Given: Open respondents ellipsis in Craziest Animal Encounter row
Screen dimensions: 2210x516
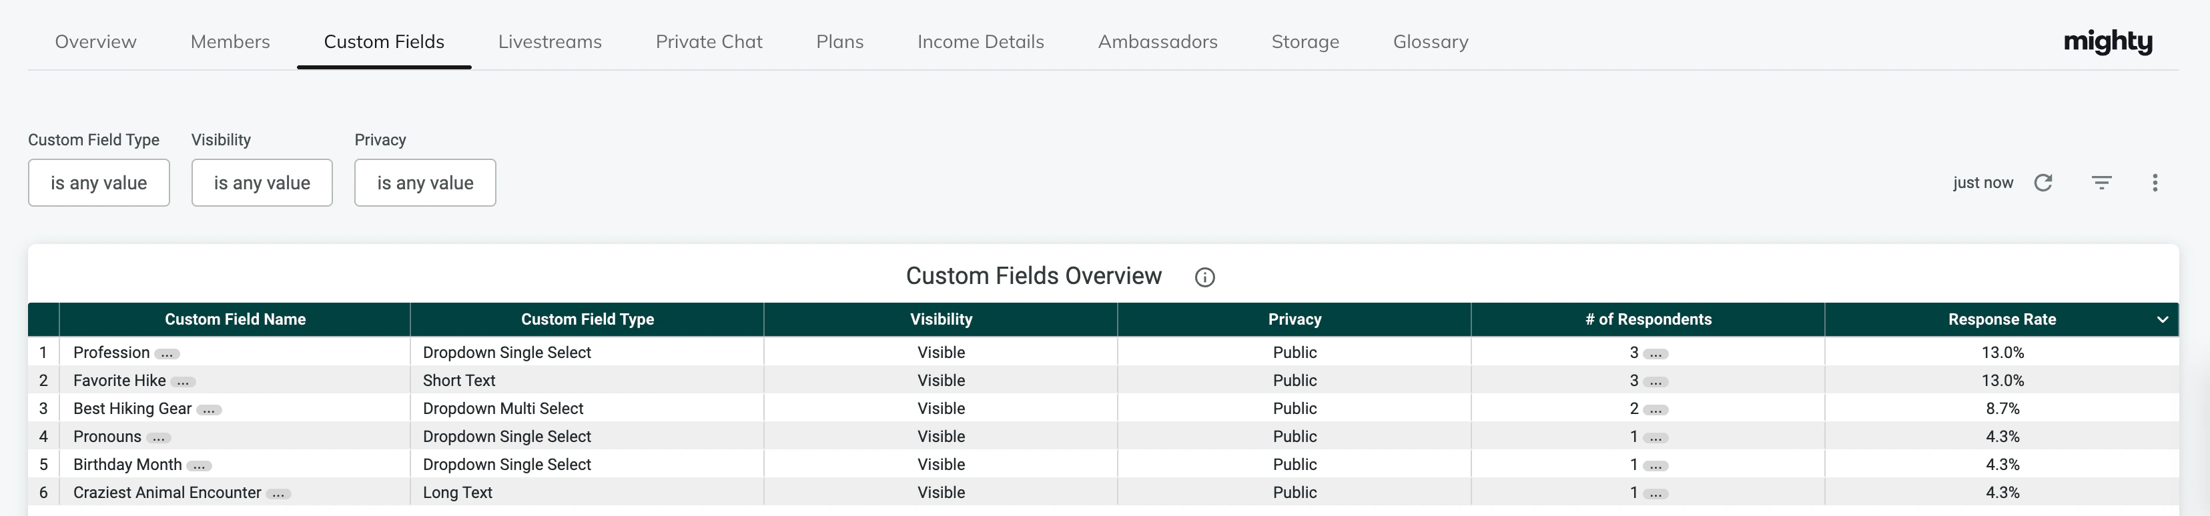Looking at the screenshot, I should 1655,495.
